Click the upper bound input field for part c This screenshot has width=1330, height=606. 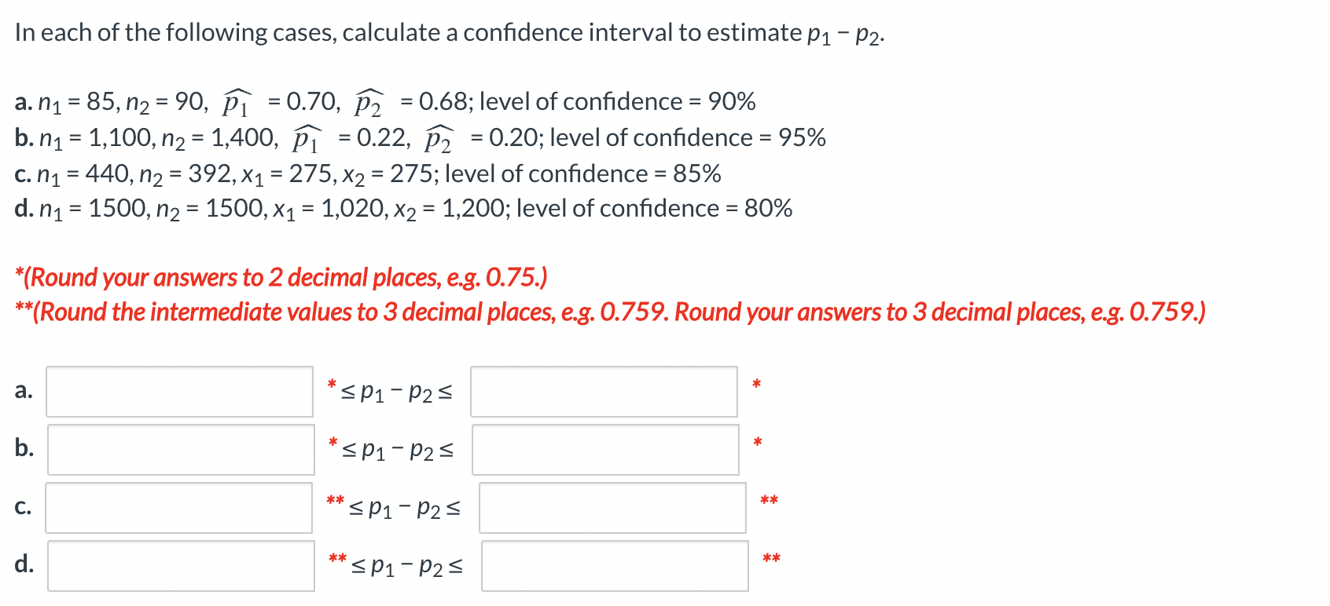pos(612,508)
